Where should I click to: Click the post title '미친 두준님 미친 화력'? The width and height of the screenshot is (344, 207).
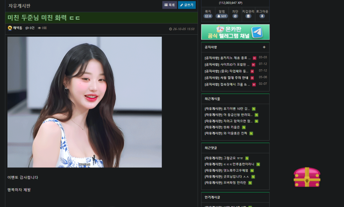[43, 18]
